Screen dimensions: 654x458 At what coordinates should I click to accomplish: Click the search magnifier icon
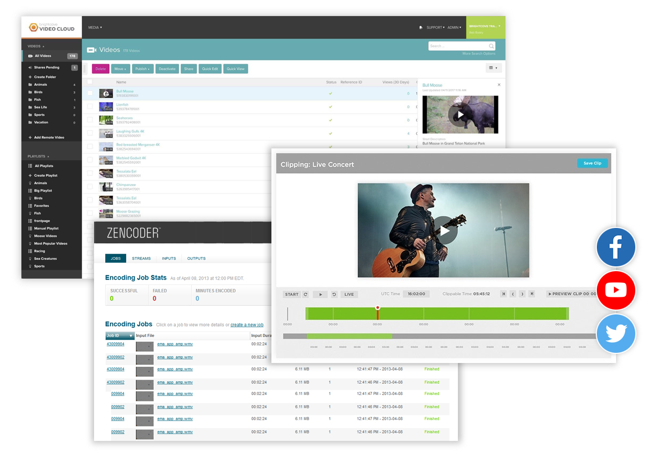[x=491, y=46]
